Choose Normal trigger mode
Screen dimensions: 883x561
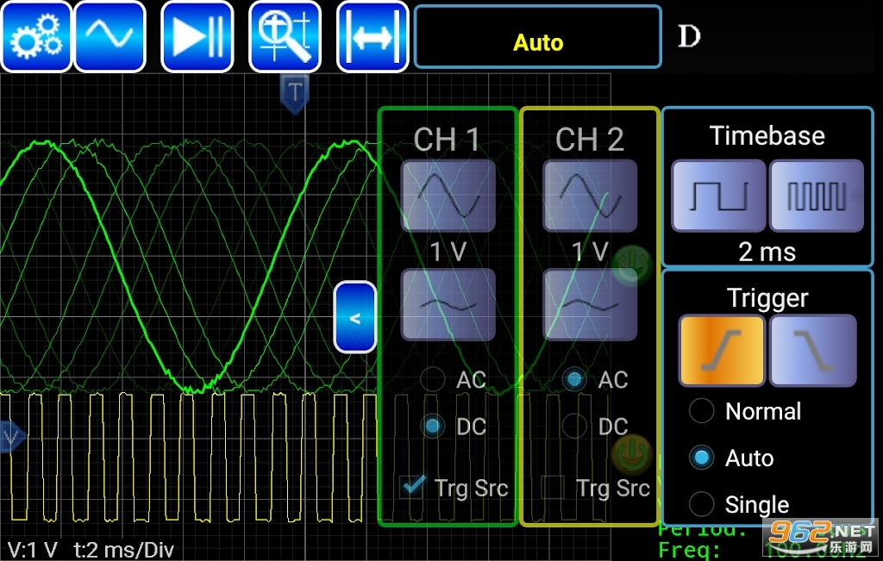point(702,411)
